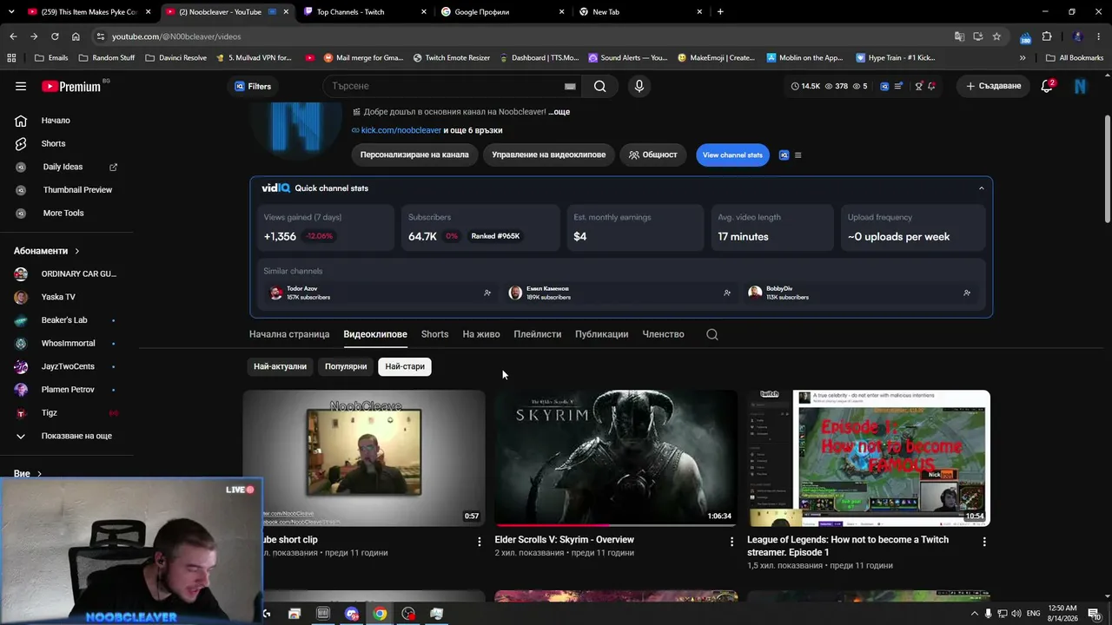
Task: Start voice search with the microphone
Action: tap(639, 86)
